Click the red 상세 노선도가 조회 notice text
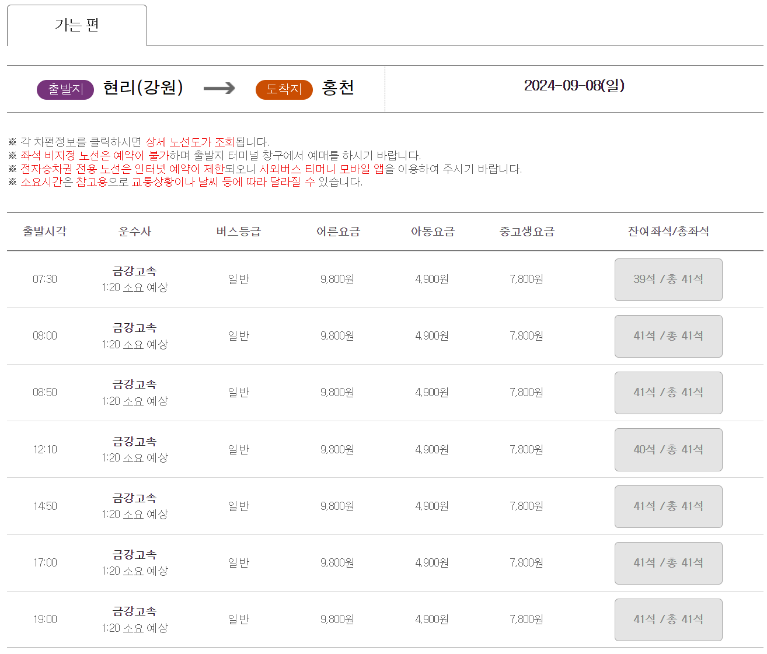The height and width of the screenshot is (654, 767). 190,142
